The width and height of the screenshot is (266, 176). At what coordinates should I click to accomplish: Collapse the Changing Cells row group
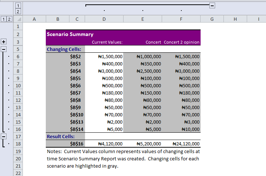coord(4,49)
